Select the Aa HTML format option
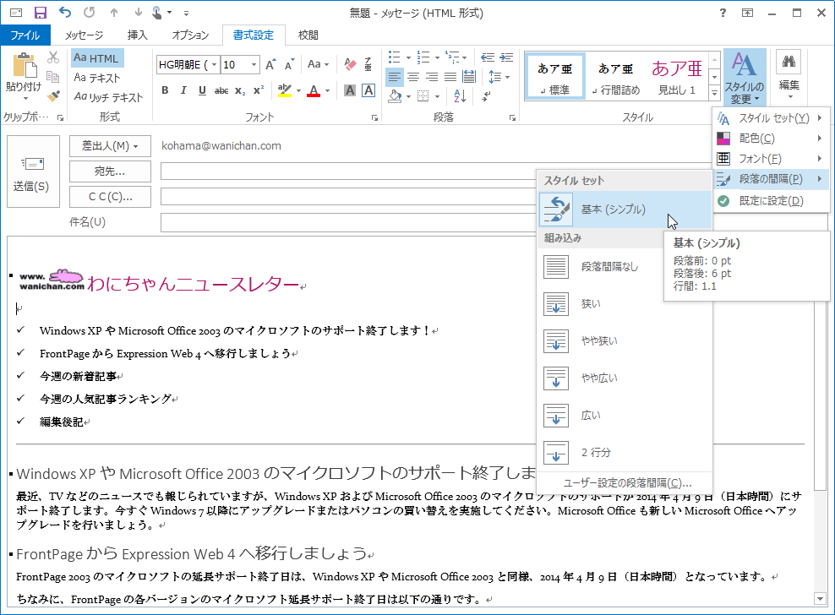 96,58
